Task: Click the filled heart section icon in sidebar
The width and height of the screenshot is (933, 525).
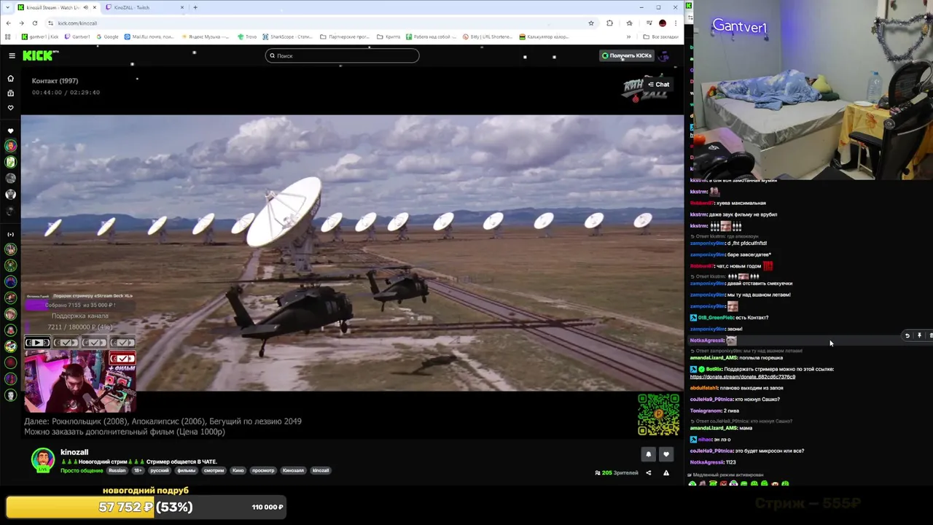Action: [10, 131]
